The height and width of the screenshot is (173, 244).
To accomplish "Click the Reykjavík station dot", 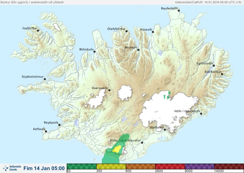I will click(x=59, y=125).
